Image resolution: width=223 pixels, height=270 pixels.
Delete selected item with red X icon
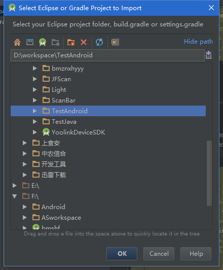tap(84, 42)
